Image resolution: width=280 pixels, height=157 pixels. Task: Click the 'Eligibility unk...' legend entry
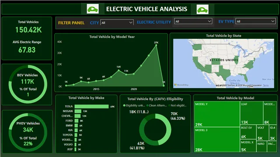134,106
